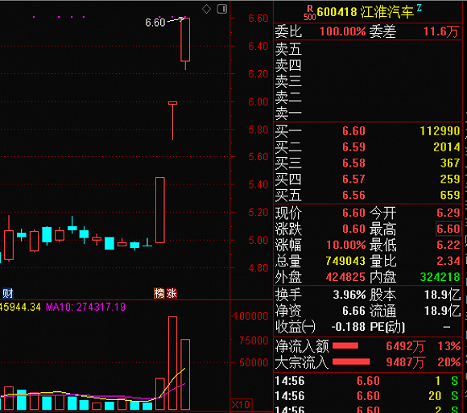This screenshot has height=413, width=467.
Task: Select the 卖四 ask row
Action: (x=368, y=65)
